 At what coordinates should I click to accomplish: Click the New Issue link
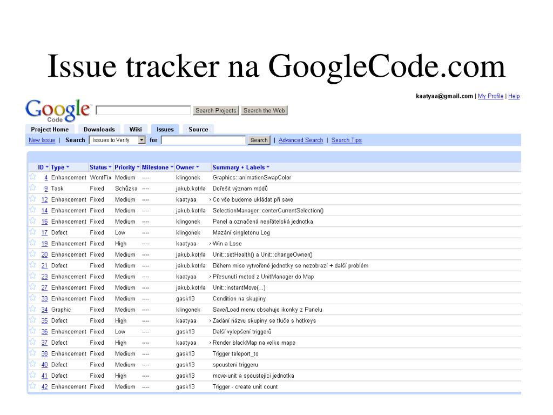pos(42,140)
